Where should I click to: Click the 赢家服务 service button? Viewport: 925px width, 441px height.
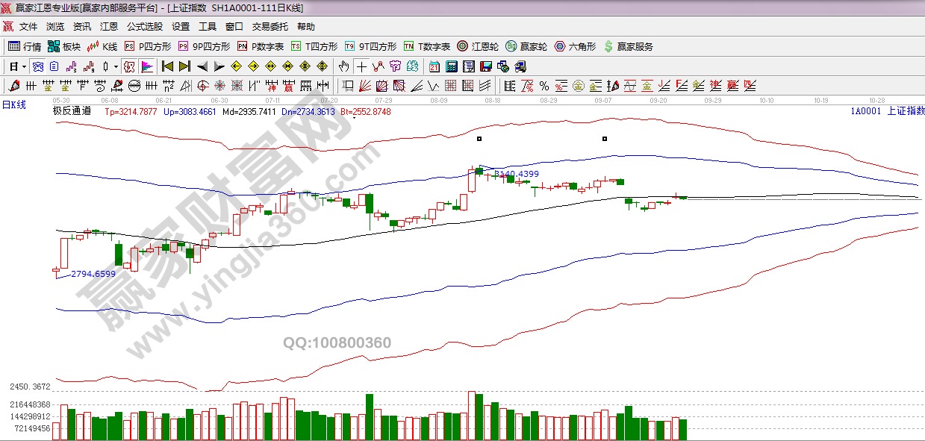pos(629,46)
